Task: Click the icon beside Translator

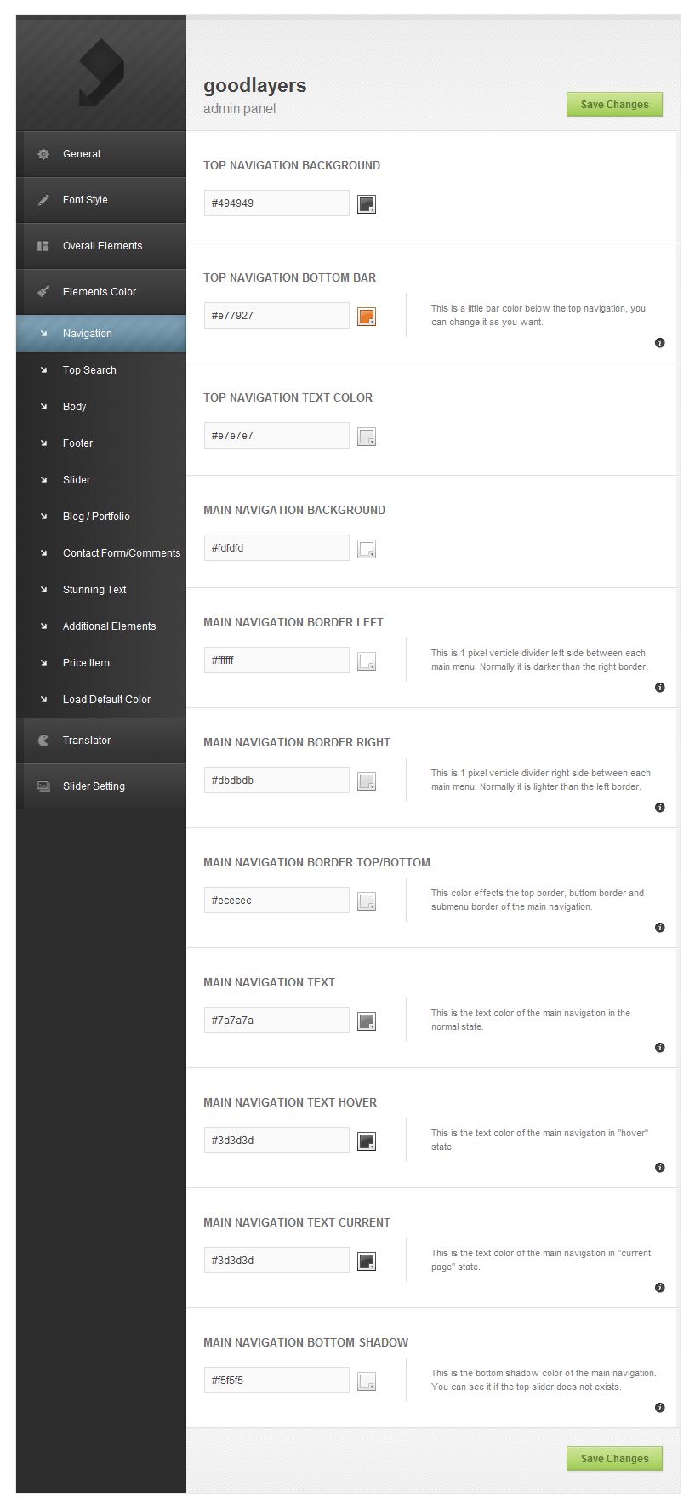Action: (x=43, y=741)
